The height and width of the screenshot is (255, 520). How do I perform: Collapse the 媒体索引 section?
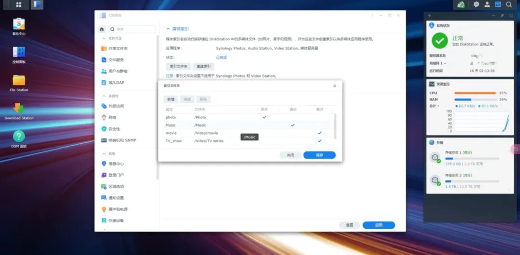click(x=168, y=29)
